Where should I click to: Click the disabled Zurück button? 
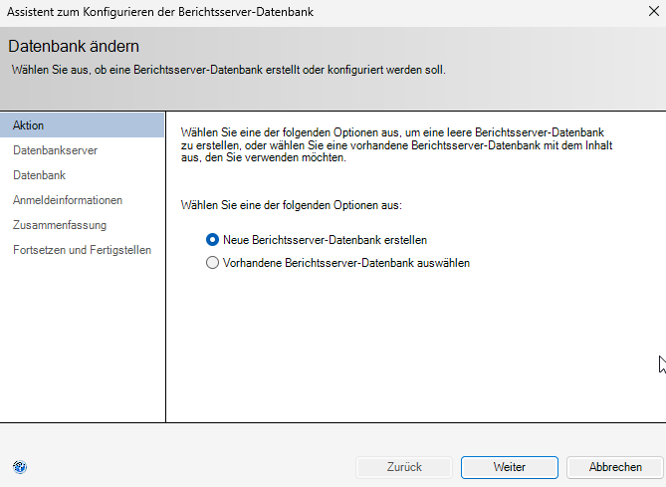[404, 467]
